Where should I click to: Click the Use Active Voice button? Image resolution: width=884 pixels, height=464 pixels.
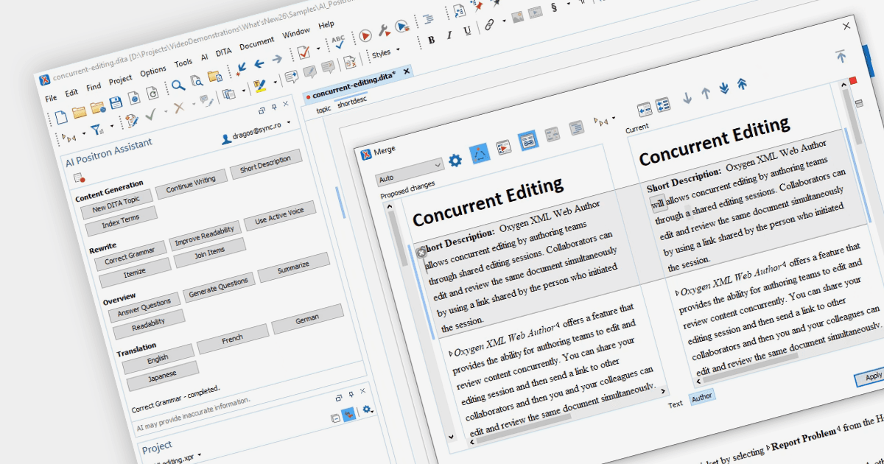[279, 215]
